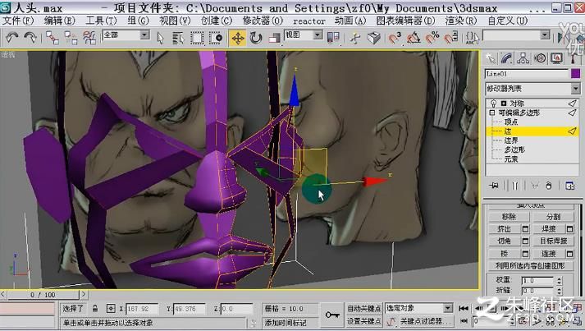
Task: Toggle Angle Snap icon
Action: click(x=414, y=37)
